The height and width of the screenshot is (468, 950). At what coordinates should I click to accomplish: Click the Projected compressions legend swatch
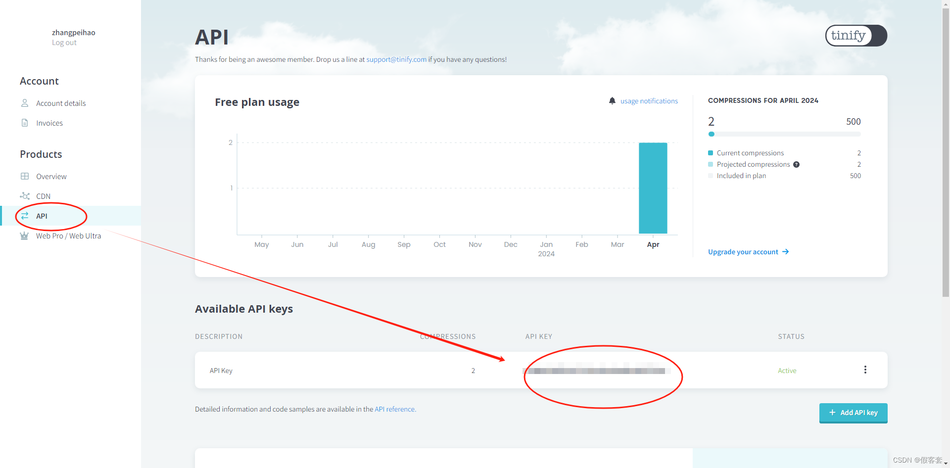(x=711, y=164)
